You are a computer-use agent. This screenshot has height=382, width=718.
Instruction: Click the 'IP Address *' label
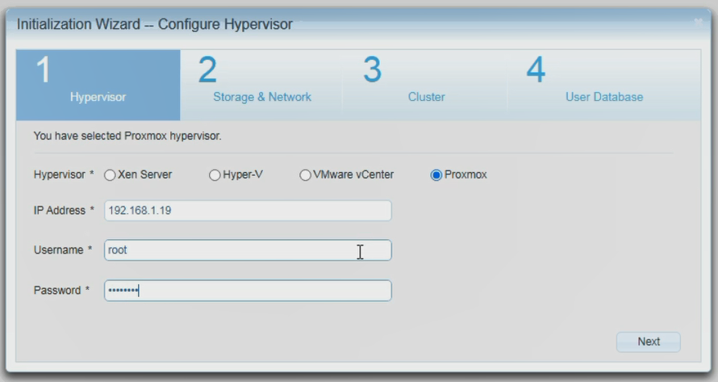[x=64, y=211]
